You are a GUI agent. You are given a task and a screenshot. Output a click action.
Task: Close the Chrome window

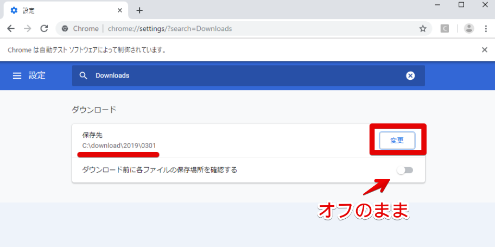[485, 5]
